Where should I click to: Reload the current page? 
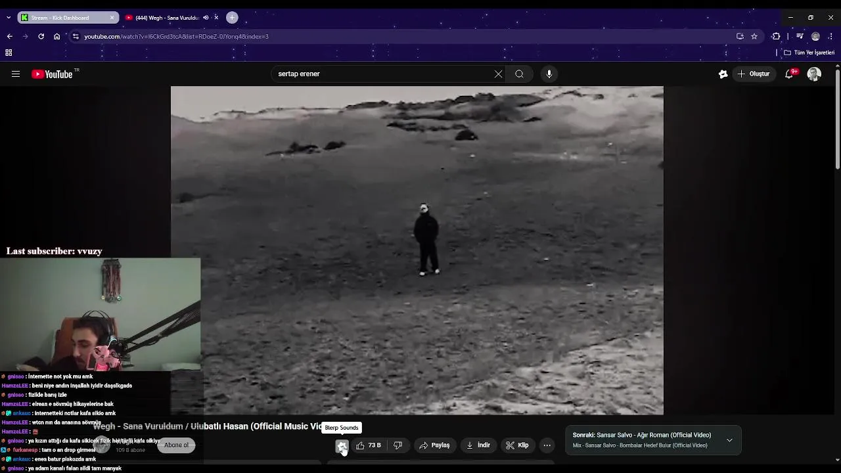(41, 36)
